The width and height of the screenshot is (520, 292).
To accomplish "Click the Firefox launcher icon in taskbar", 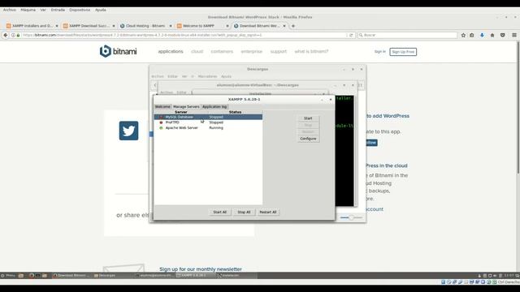I will pos(32,276).
